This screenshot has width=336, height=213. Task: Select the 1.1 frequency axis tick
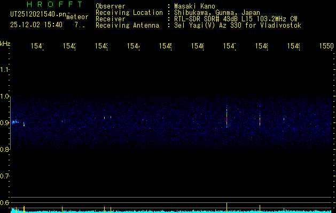click(5, 70)
